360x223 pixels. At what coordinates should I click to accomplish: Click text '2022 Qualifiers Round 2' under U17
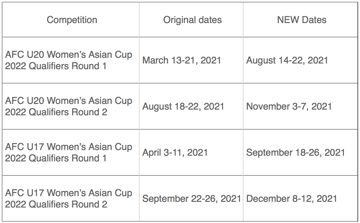(x=56, y=204)
